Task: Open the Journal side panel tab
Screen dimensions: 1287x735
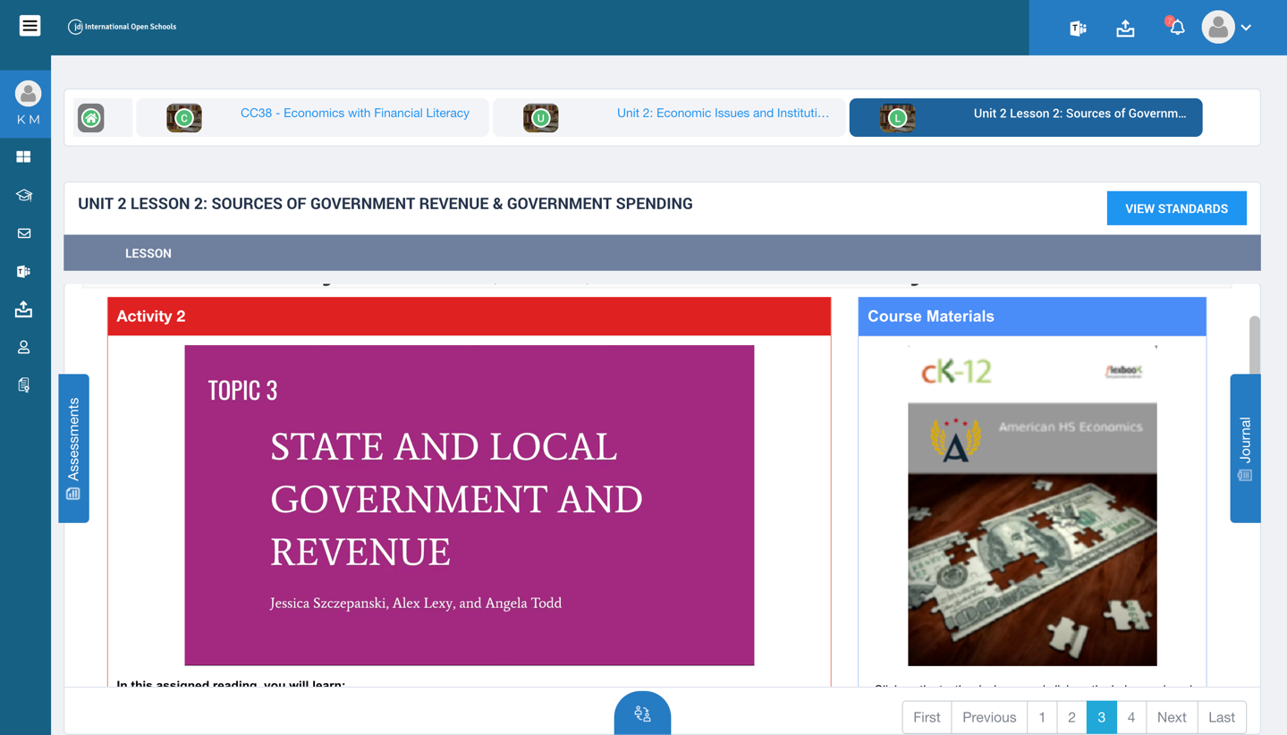Action: tap(1245, 448)
